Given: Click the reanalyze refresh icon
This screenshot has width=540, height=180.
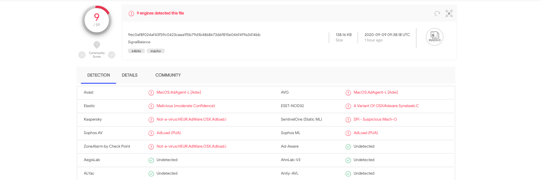Looking at the screenshot, I should tap(437, 13).
